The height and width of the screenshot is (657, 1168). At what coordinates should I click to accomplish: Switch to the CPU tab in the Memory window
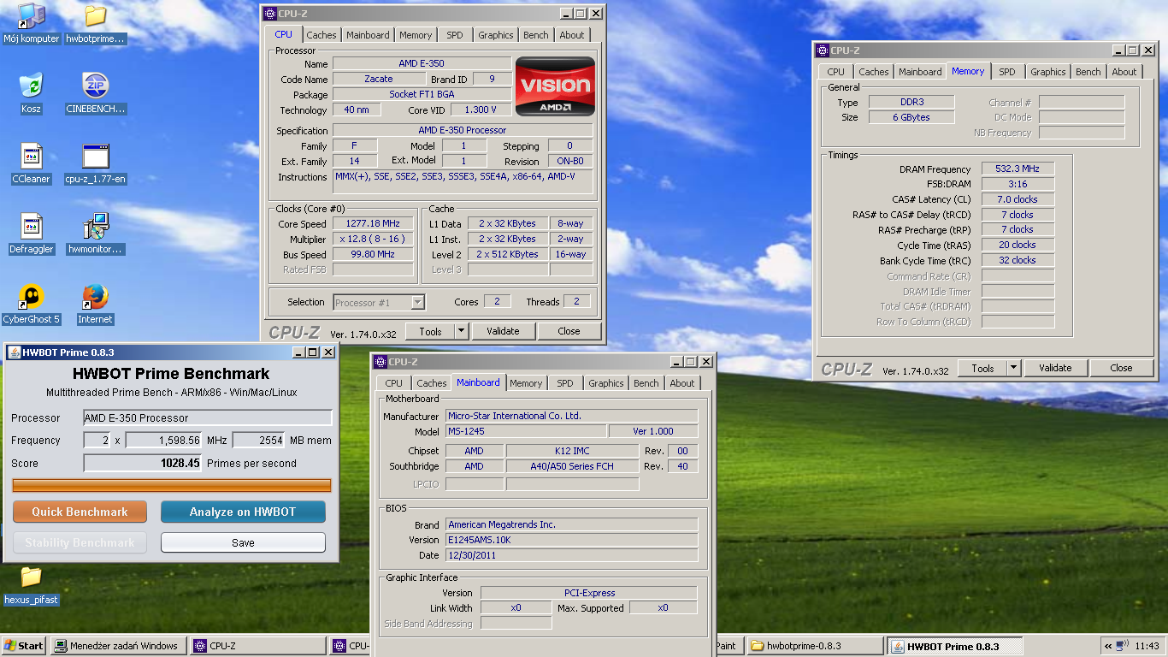click(836, 72)
